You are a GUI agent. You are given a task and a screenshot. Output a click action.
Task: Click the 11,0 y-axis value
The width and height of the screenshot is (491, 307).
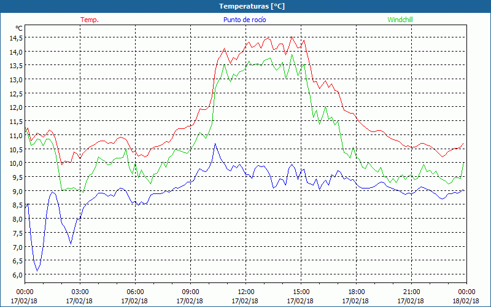point(17,135)
